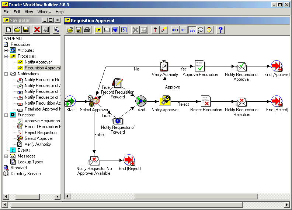Click the red X delete icon in Navigator
Screen dimensions: 292x210
(37, 30)
